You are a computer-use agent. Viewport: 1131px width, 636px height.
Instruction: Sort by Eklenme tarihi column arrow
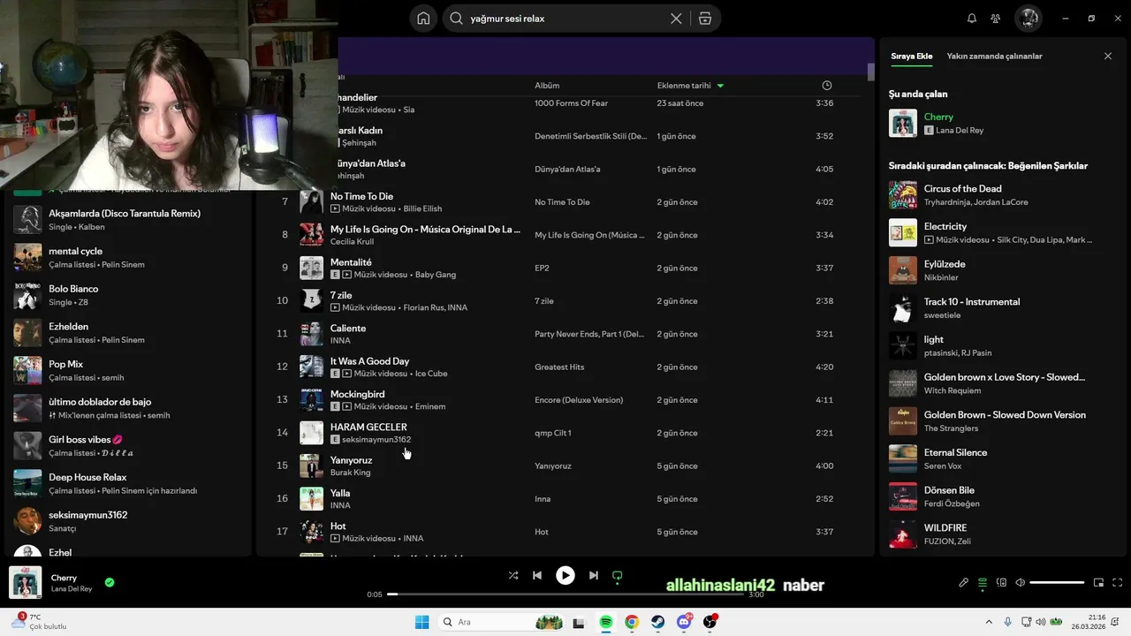click(x=720, y=86)
